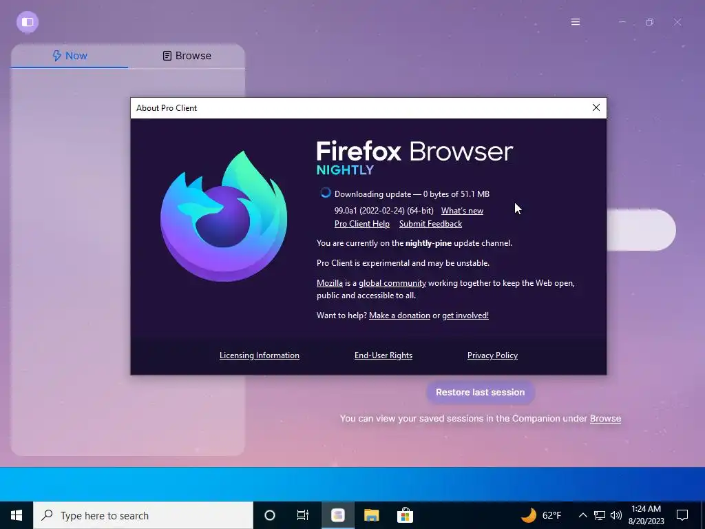Click the nightly-pine update channel text
The height and width of the screenshot is (529, 705).
pyautogui.click(x=428, y=243)
